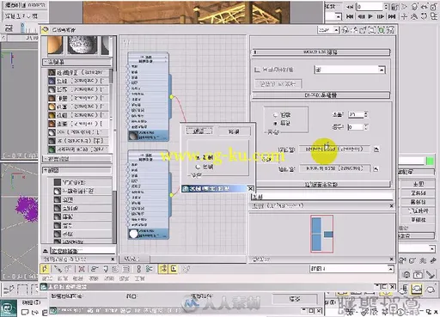Screen dimensions: 440x317
Task: Click the Play Animation button in main window
Action: coord(370,16)
